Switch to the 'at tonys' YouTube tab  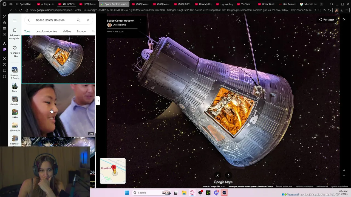(x=46, y=4)
